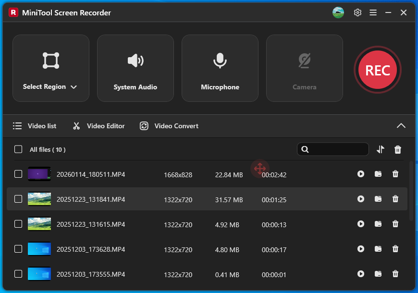The width and height of the screenshot is (418, 293).
Task: Collapse the video list panel
Action: point(401,125)
